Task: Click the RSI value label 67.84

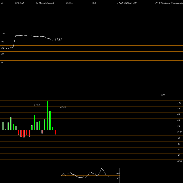Action: [58, 40]
